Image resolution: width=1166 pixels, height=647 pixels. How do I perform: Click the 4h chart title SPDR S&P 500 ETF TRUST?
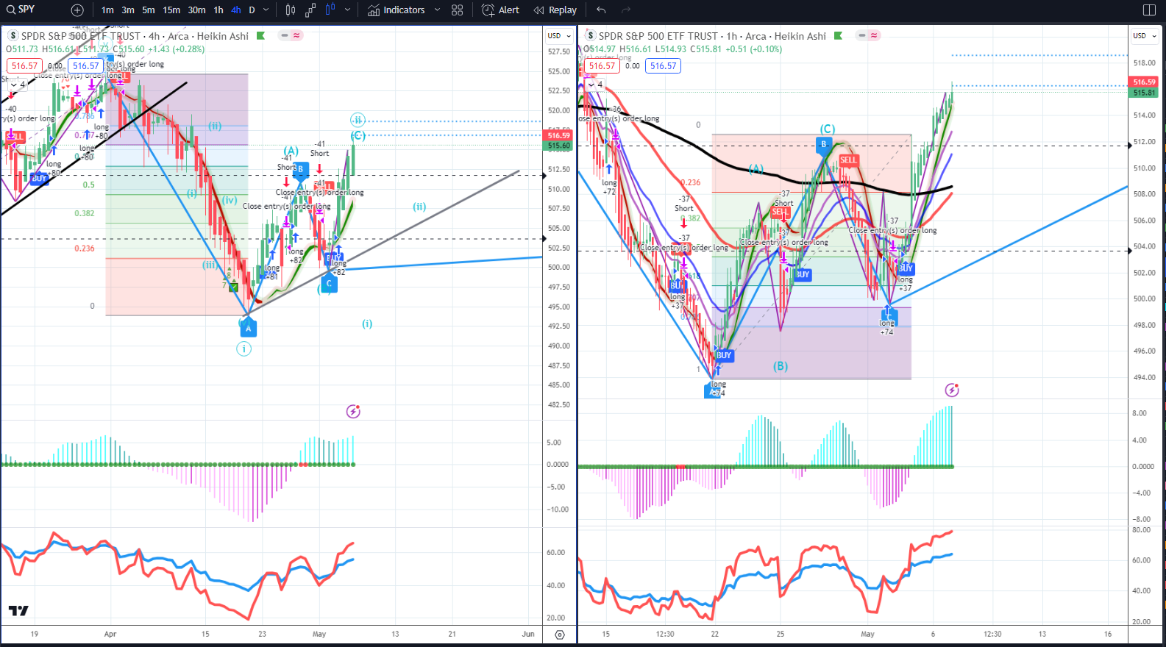click(x=81, y=36)
